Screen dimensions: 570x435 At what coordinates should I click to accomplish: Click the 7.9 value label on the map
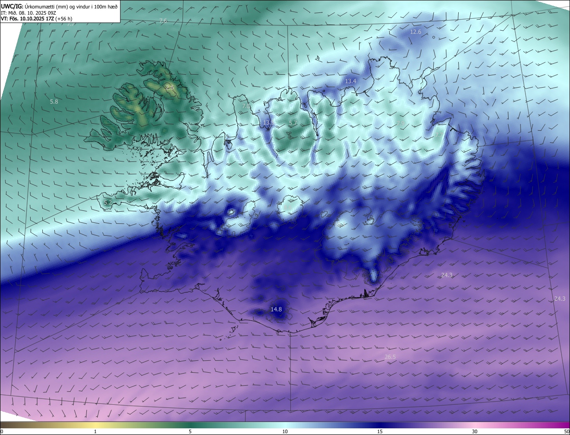400,123
